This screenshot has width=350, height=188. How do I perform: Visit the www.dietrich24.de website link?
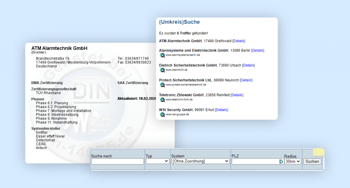click(x=176, y=70)
